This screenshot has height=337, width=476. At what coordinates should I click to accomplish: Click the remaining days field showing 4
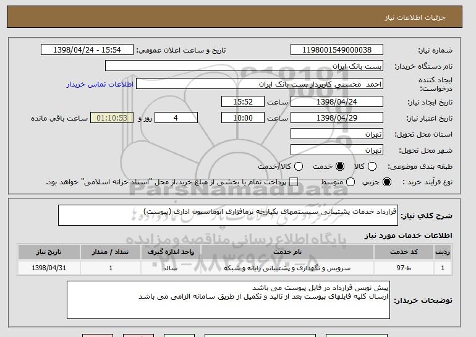pyautogui.click(x=176, y=118)
